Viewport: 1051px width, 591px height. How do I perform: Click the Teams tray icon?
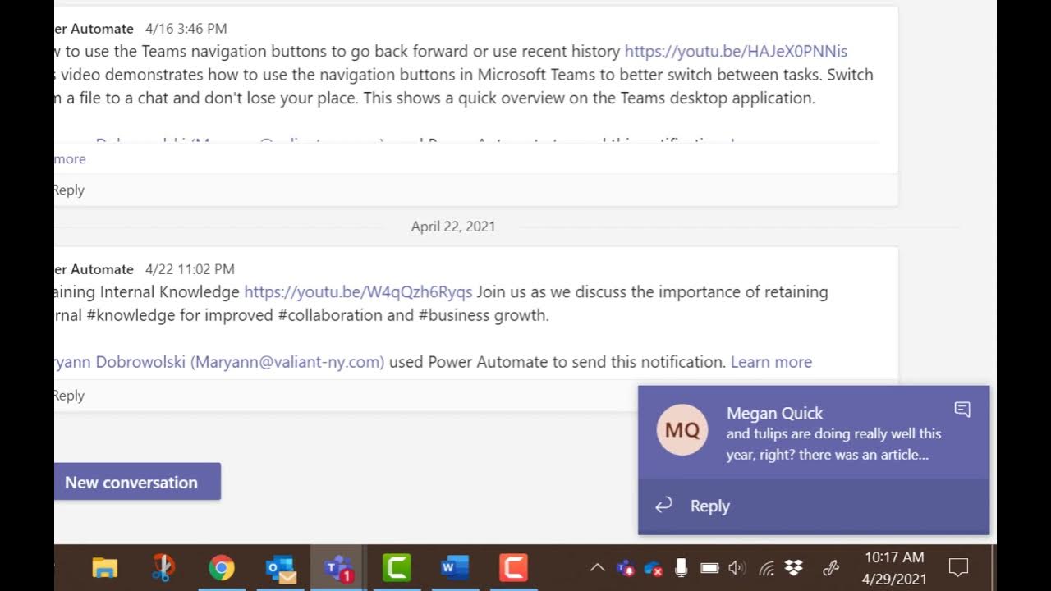coord(626,567)
